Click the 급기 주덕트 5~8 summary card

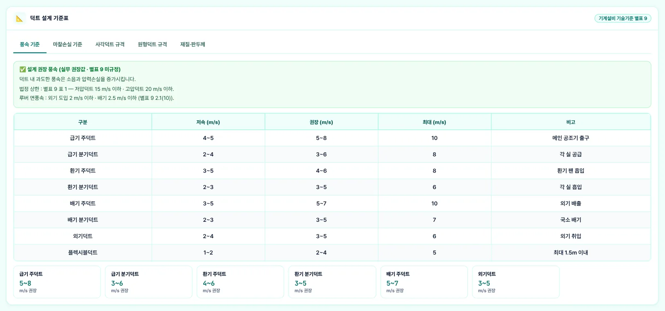point(57,282)
